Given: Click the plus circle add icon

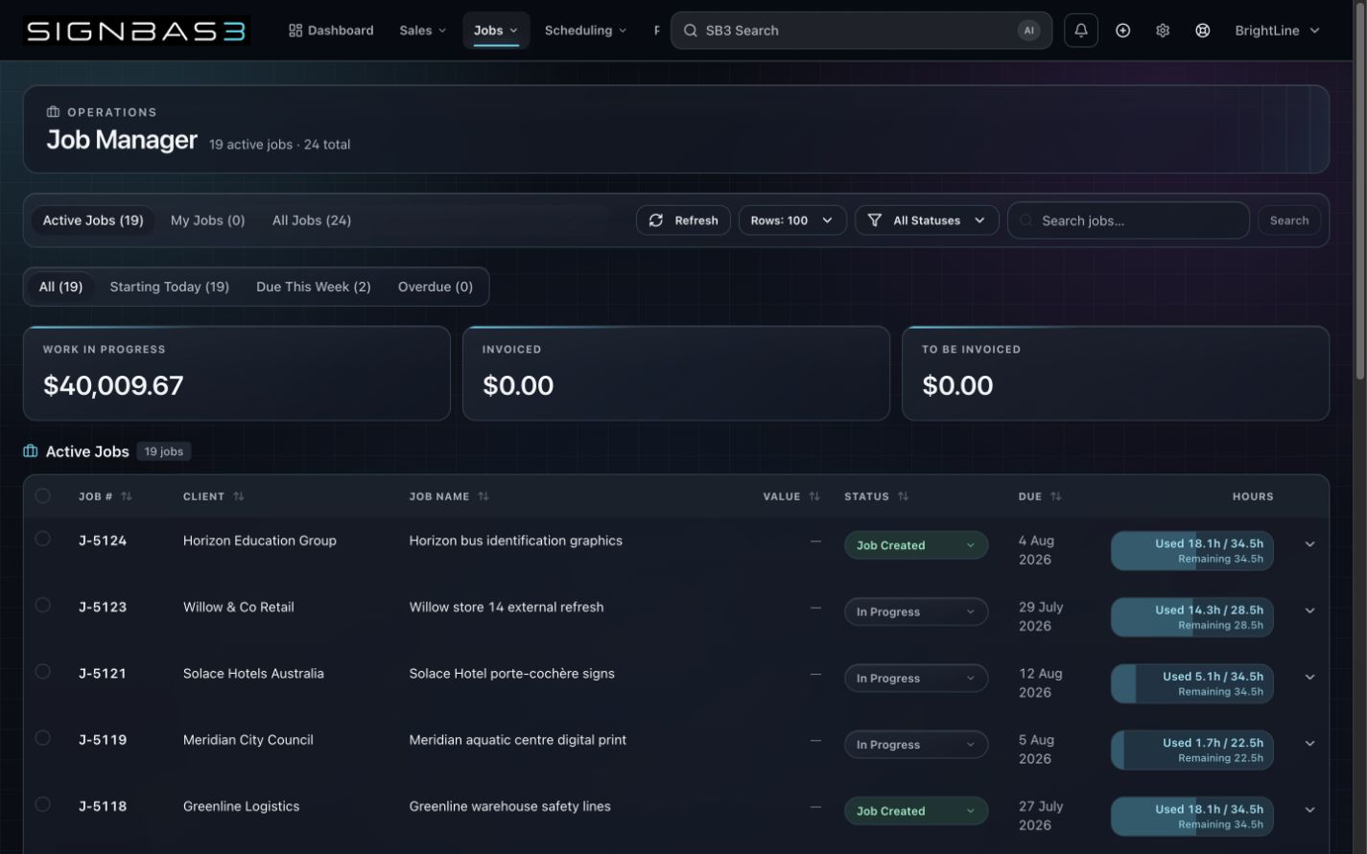Looking at the screenshot, I should [x=1122, y=31].
